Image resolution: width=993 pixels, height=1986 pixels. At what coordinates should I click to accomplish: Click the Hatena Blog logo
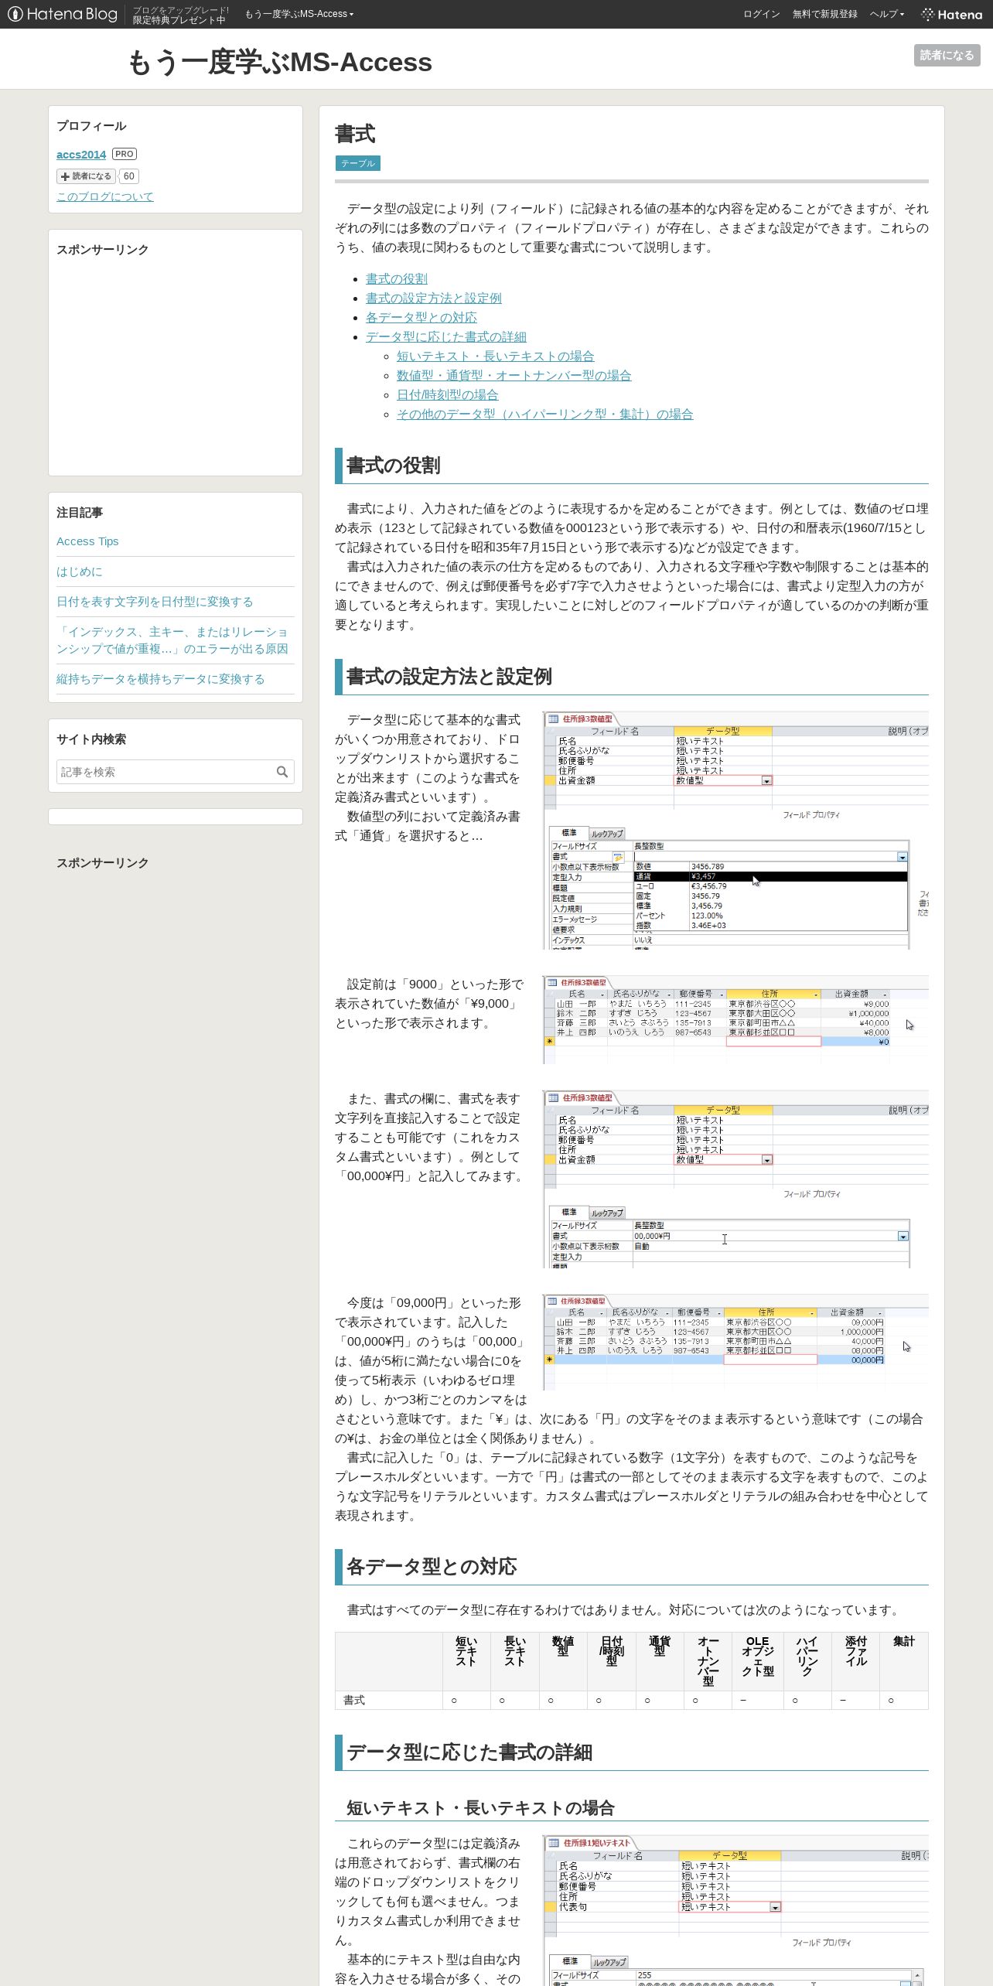63,14
